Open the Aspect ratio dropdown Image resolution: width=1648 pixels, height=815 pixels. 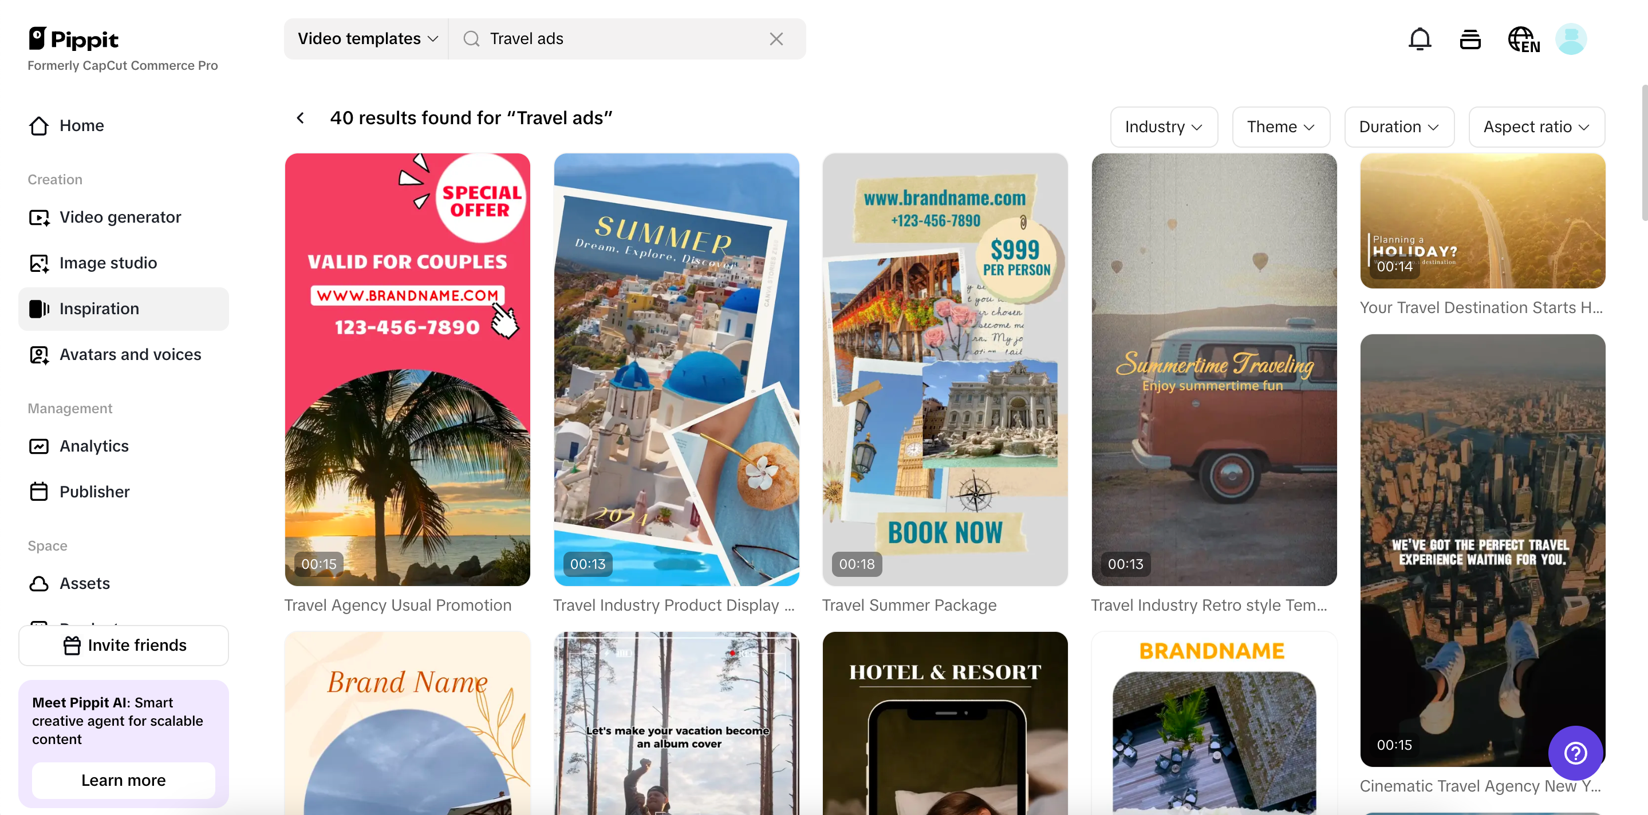click(1537, 126)
